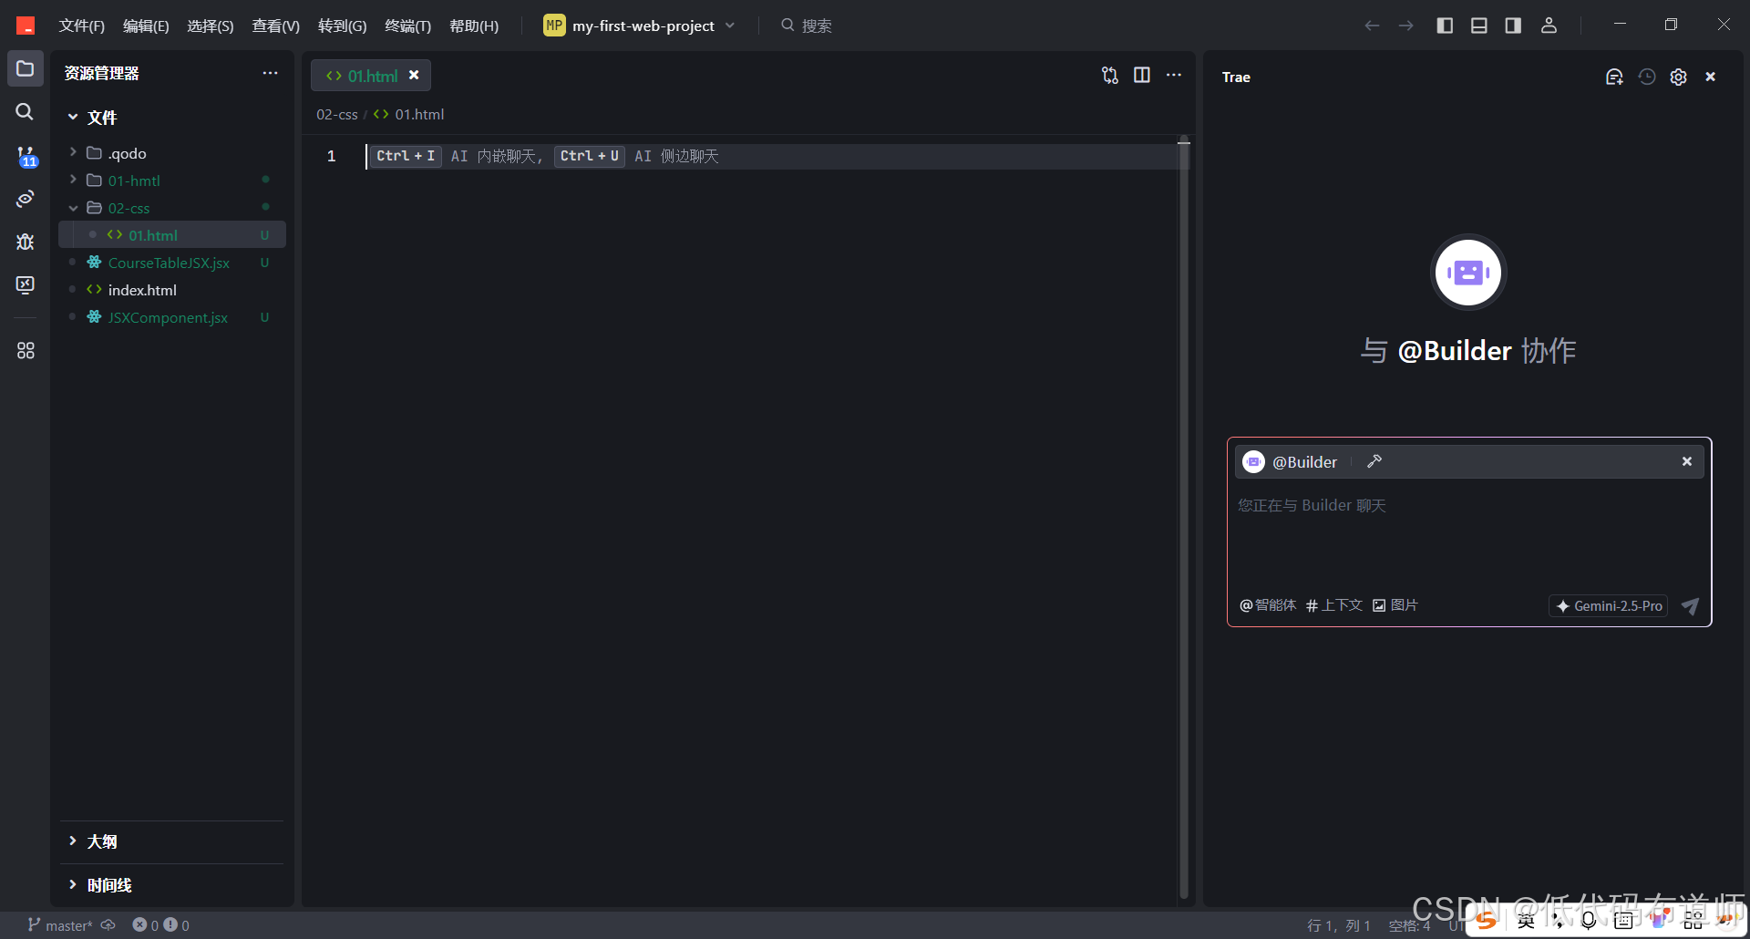Select 01.html in the file tree
Screen dimensions: 1750x939
tap(173, 235)
